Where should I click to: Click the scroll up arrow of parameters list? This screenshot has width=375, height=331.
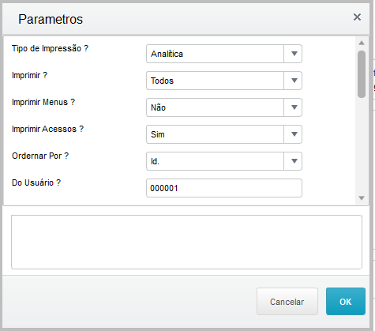pos(362,43)
